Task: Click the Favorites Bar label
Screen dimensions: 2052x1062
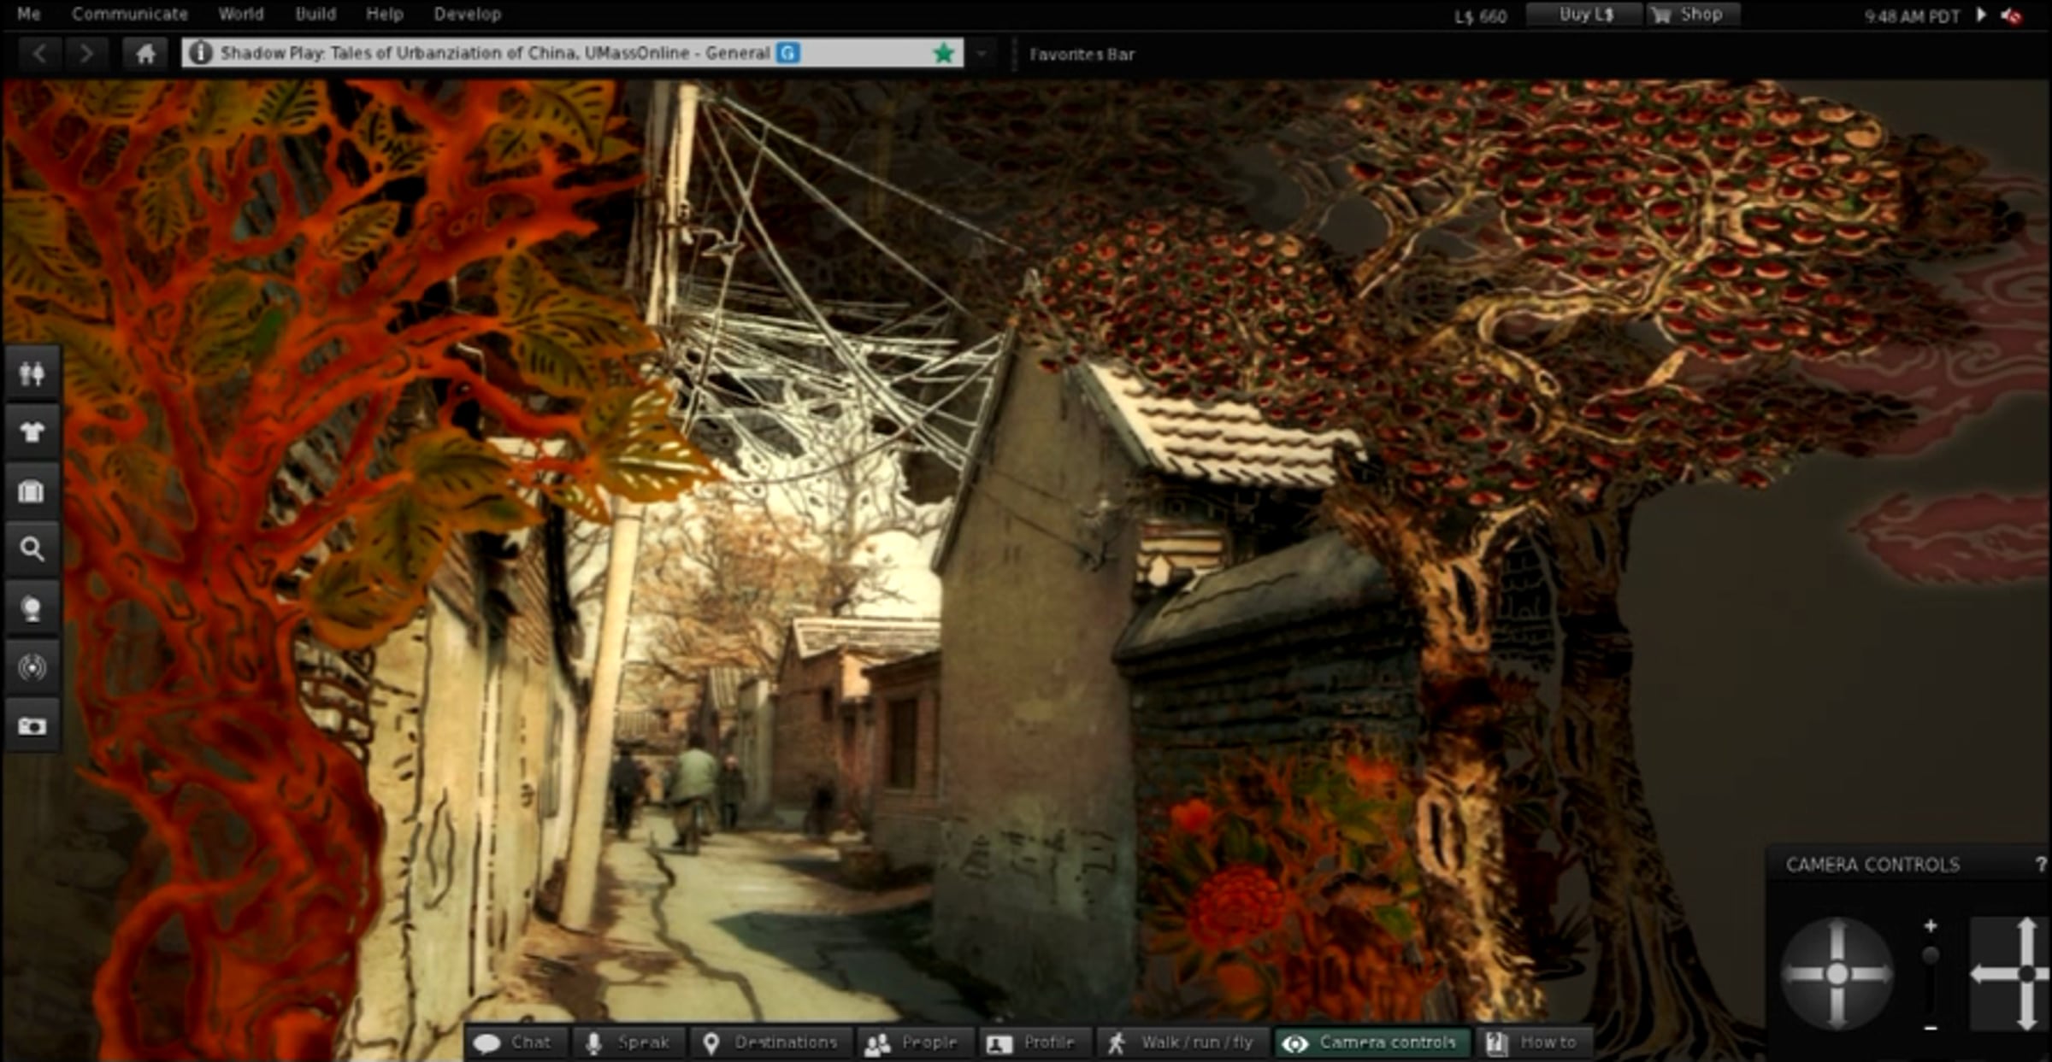Action: 1082,55
